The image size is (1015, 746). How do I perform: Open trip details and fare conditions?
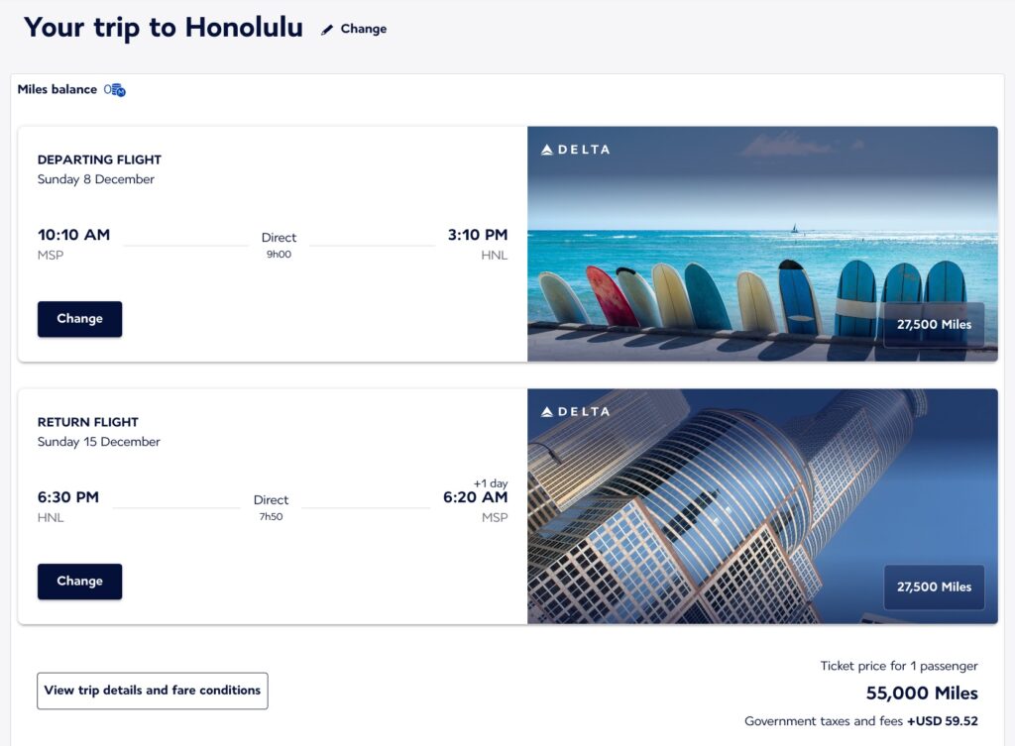152,691
